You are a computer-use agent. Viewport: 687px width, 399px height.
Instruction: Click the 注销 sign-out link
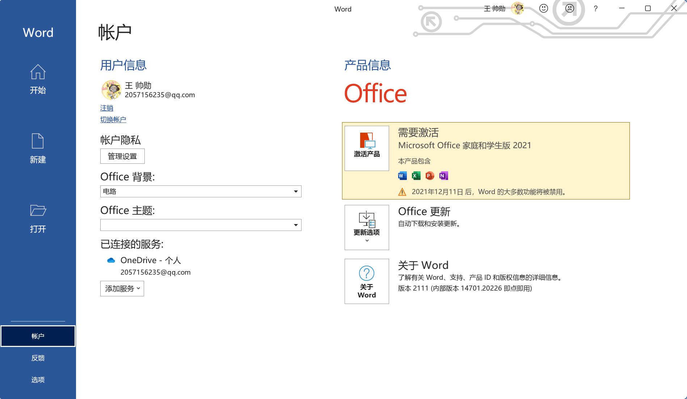pyautogui.click(x=107, y=108)
